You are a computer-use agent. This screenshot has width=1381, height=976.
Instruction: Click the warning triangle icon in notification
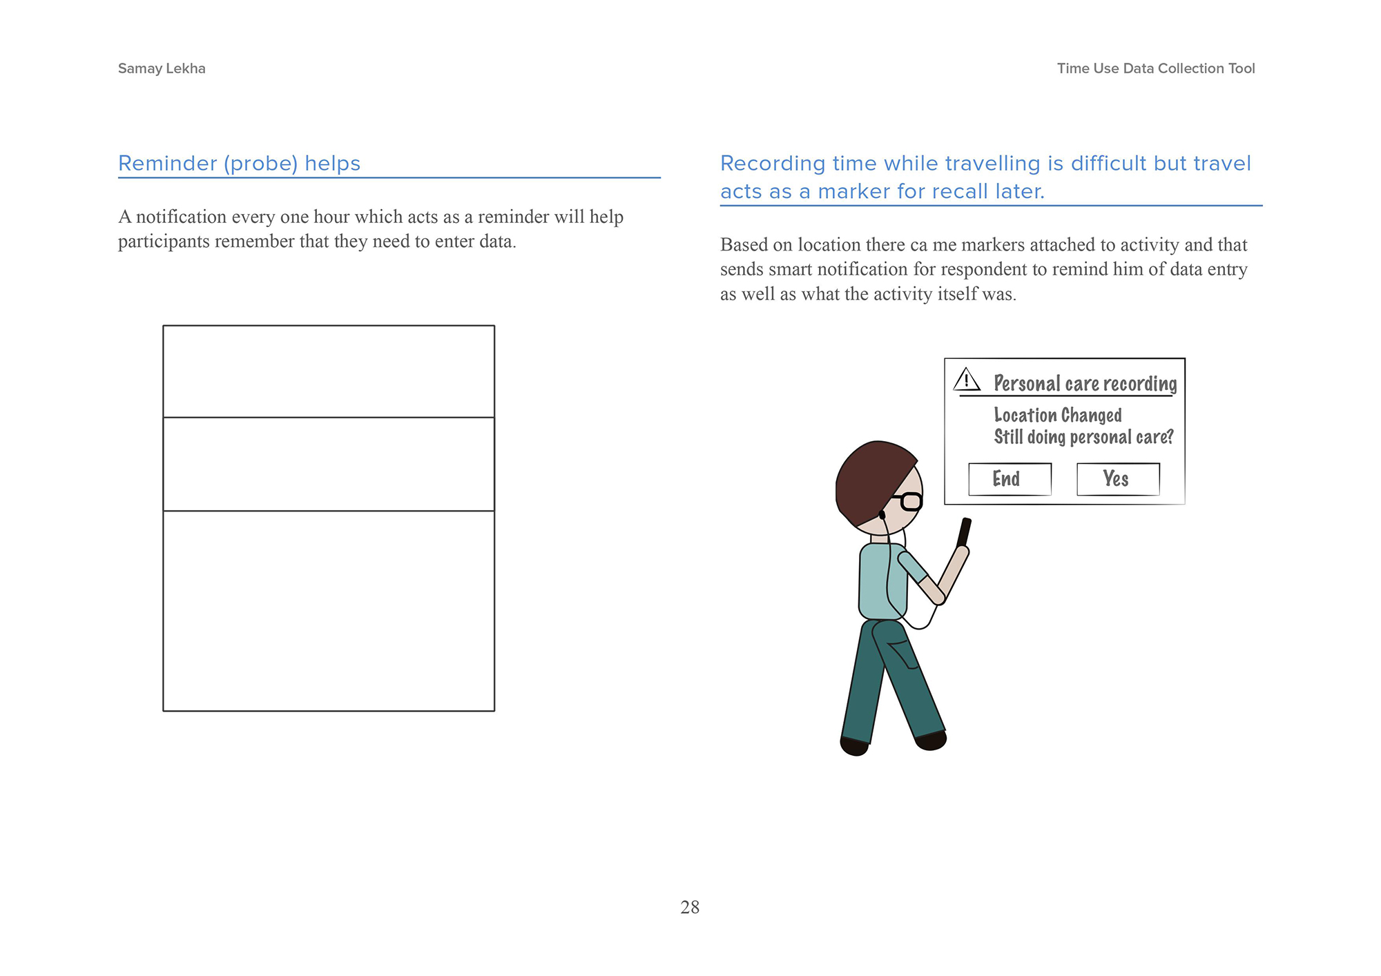967,379
